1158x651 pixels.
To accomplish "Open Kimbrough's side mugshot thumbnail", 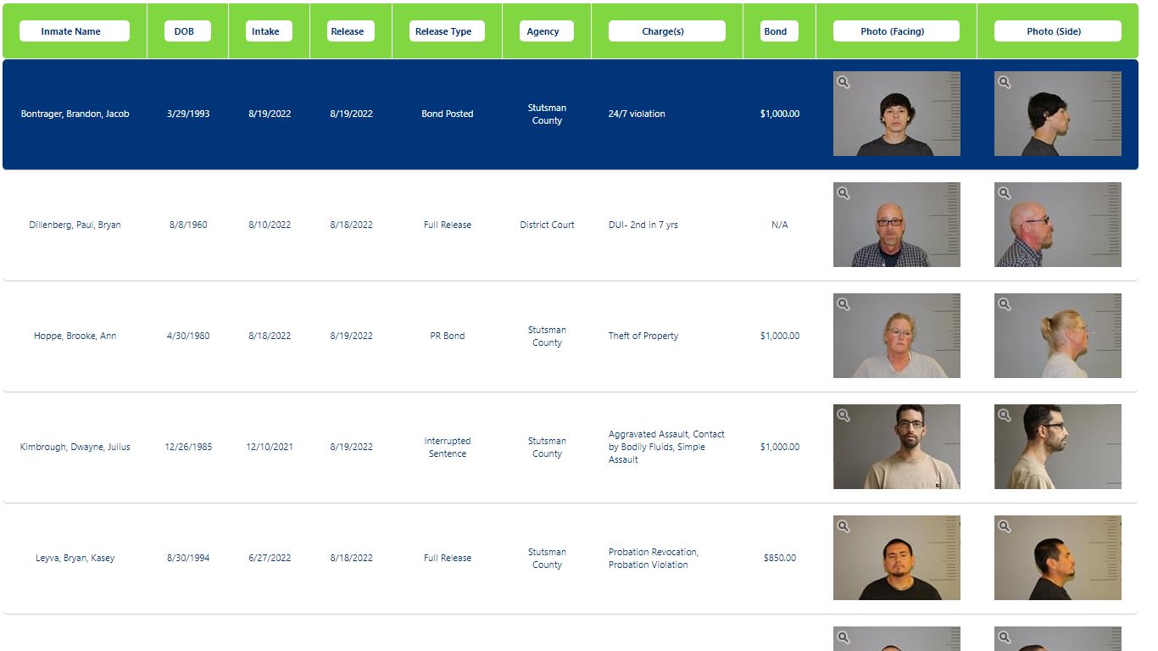I will 1058,447.
